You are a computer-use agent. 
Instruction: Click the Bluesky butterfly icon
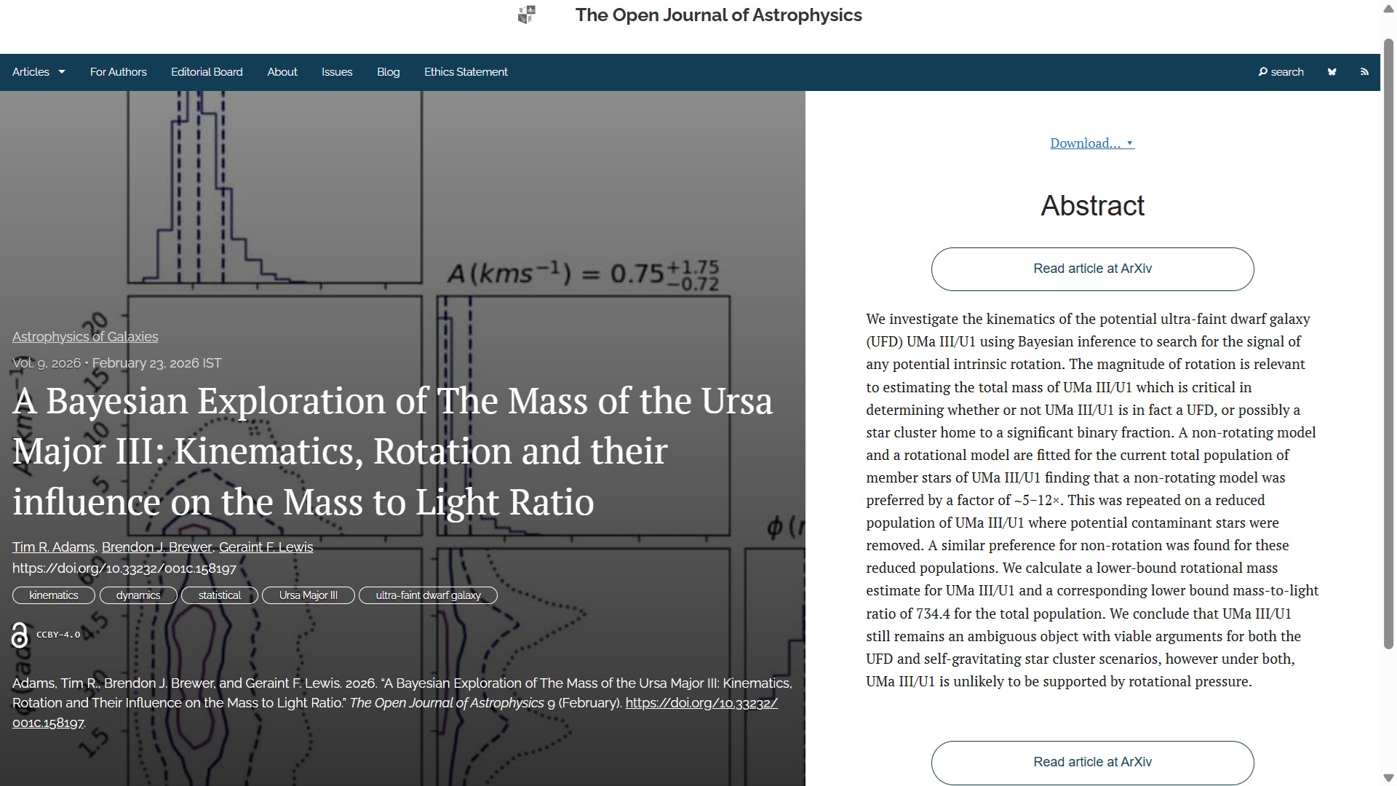(x=1332, y=72)
